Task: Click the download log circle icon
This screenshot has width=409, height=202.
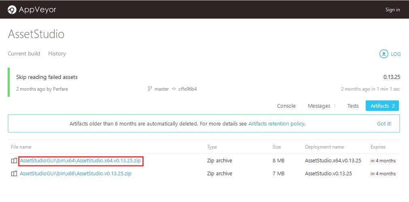Action: coord(384,54)
